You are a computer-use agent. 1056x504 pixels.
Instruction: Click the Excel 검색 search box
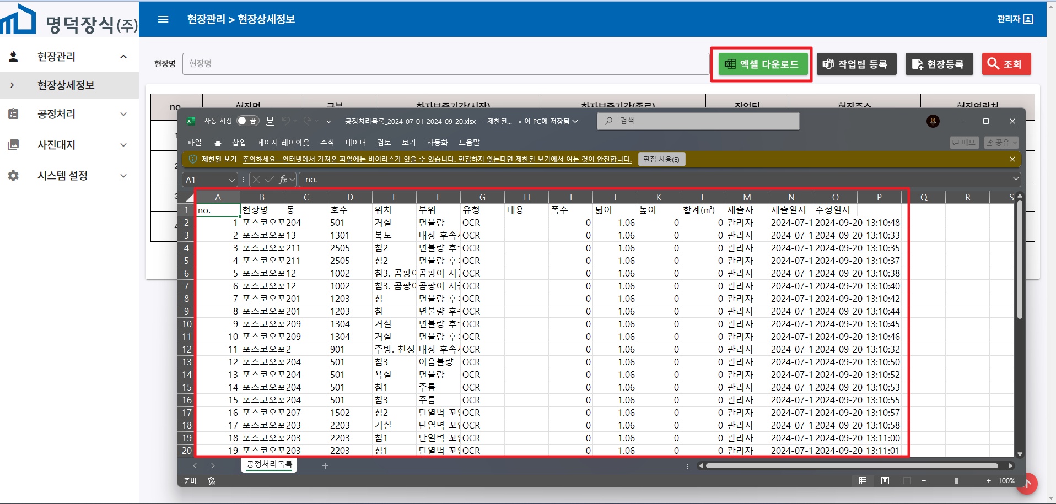click(698, 121)
